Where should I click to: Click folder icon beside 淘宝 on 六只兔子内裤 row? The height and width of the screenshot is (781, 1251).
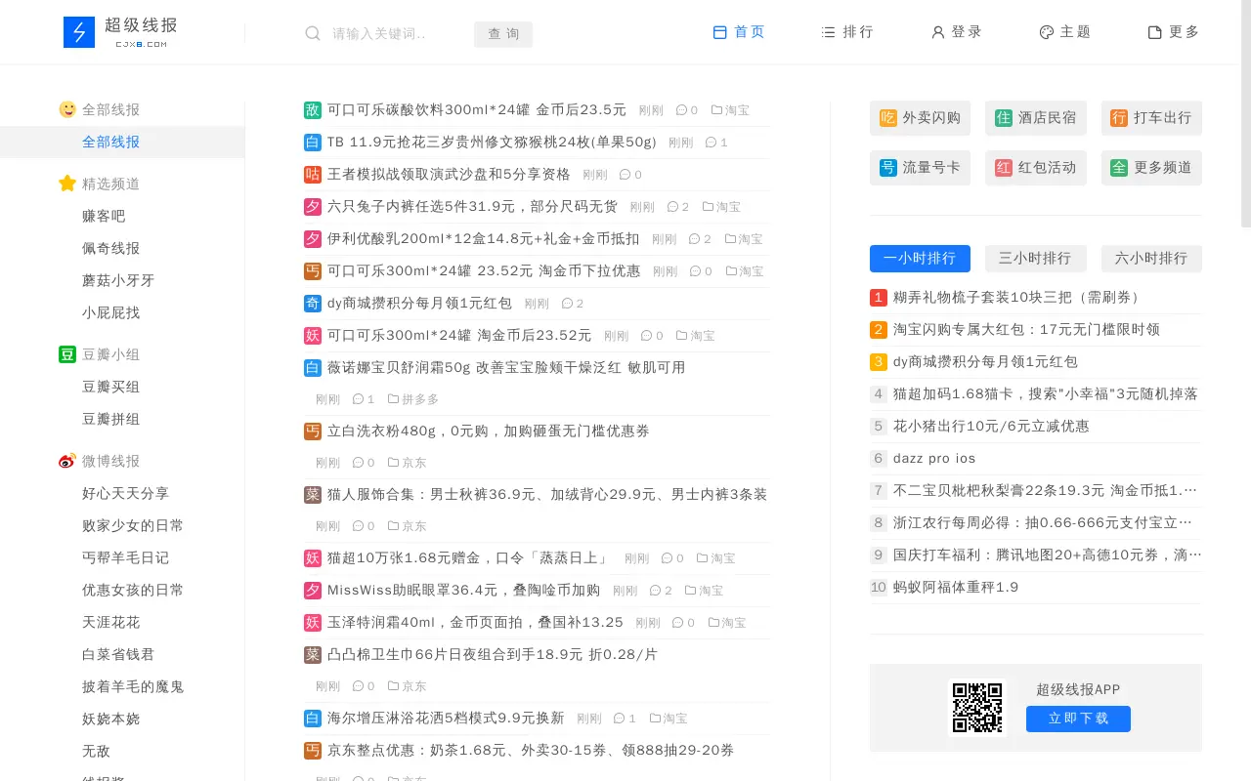tap(708, 207)
